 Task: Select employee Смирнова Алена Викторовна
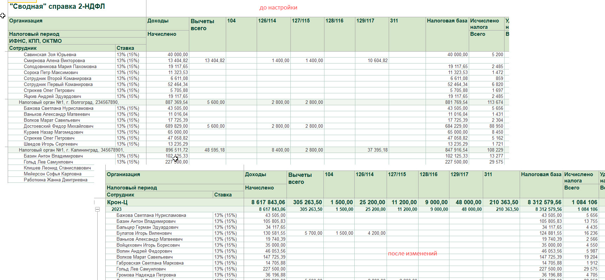[x=54, y=60]
